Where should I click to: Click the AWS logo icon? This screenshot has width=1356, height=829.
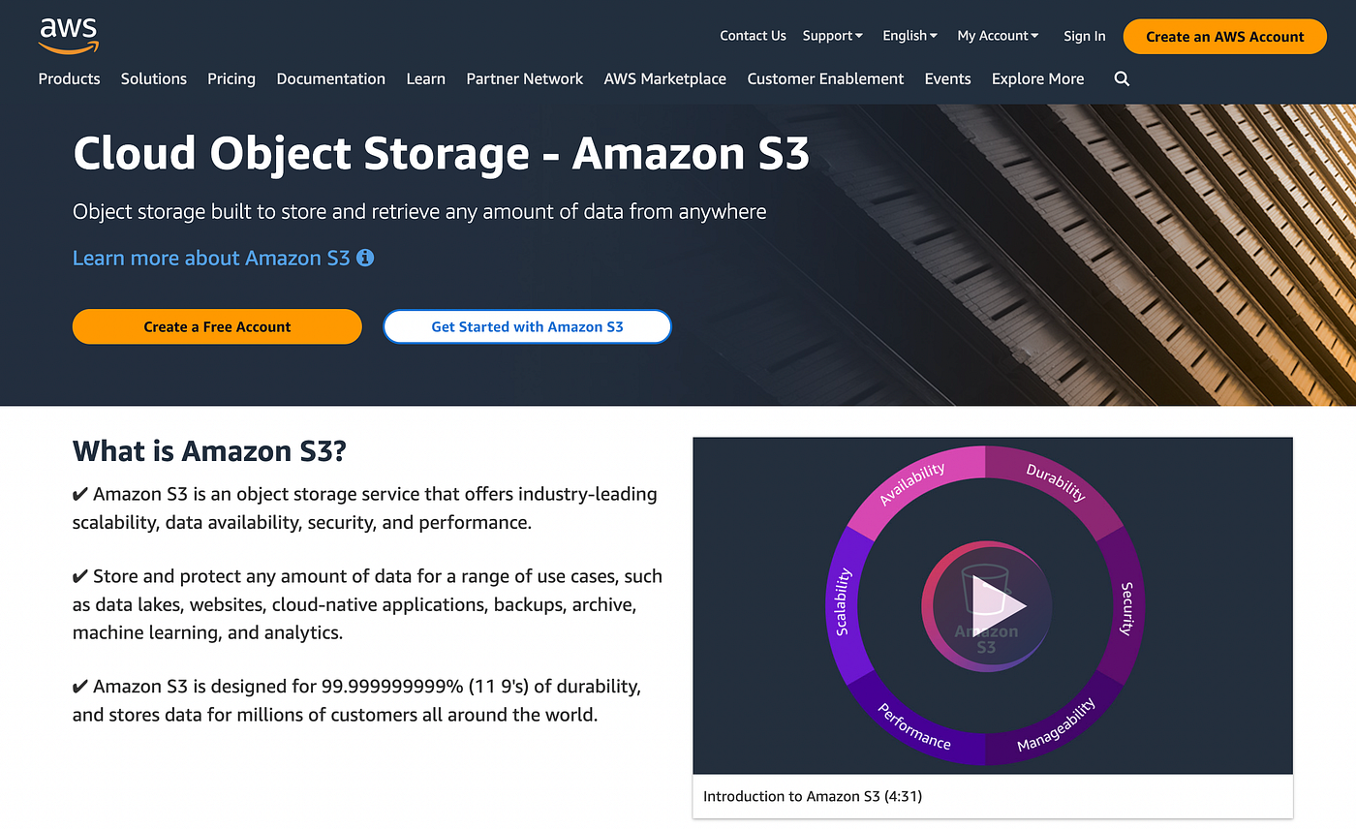click(69, 35)
